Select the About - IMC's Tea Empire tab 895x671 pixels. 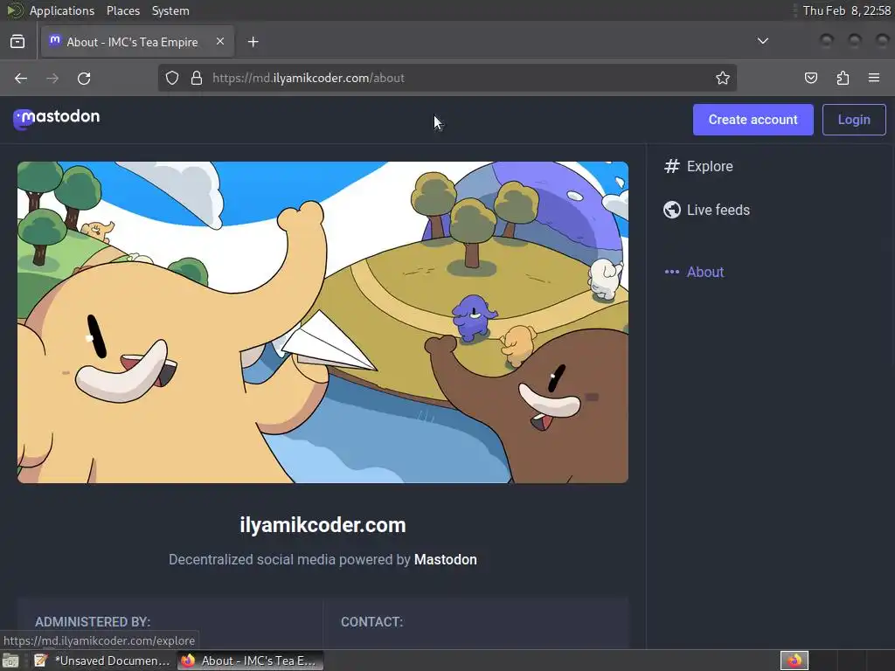point(137,42)
